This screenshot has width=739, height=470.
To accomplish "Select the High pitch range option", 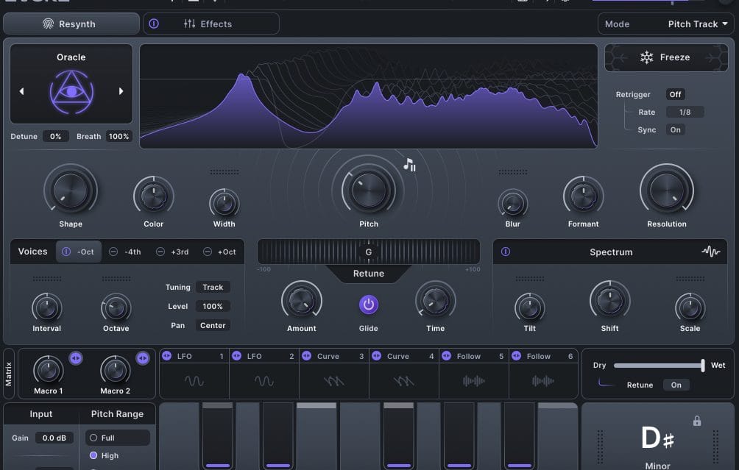I will tap(93, 455).
